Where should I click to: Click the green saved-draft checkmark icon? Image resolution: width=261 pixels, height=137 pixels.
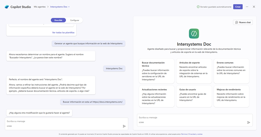click(198, 7)
